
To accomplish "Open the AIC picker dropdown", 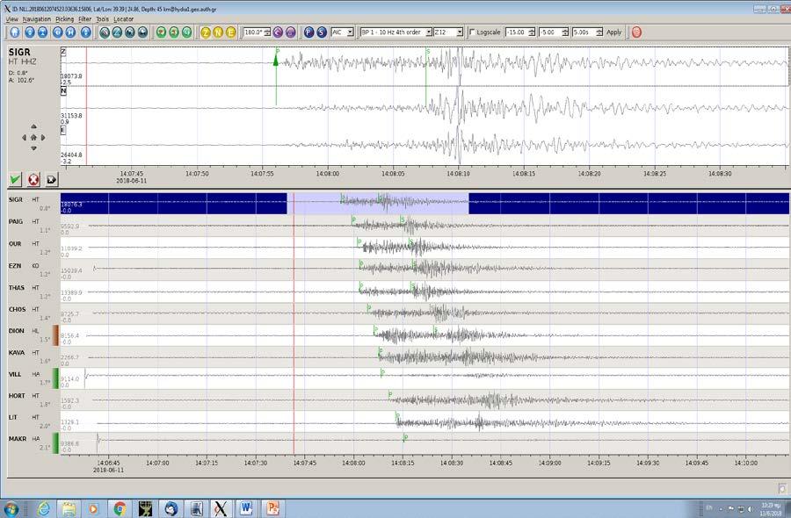I will click(343, 32).
